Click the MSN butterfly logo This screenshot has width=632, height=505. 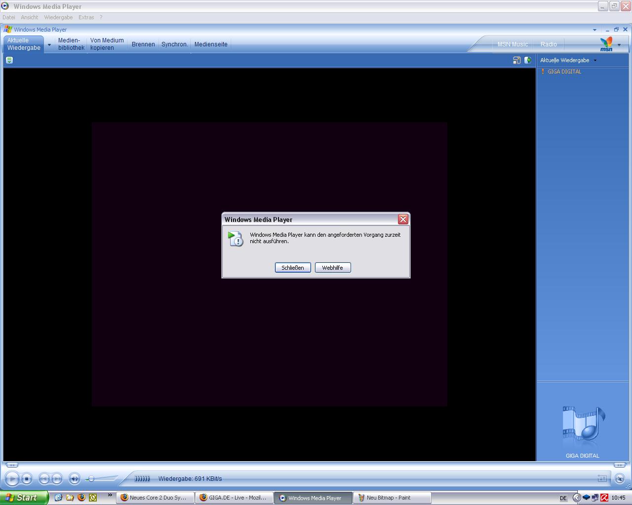606,44
